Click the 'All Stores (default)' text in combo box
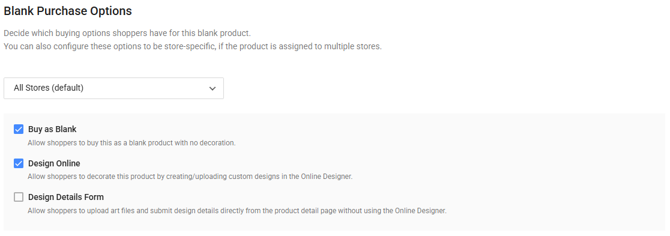Screen dimensions: 670x236 (49, 88)
